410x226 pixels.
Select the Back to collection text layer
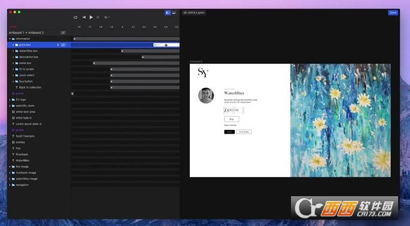pyautogui.click(x=30, y=87)
